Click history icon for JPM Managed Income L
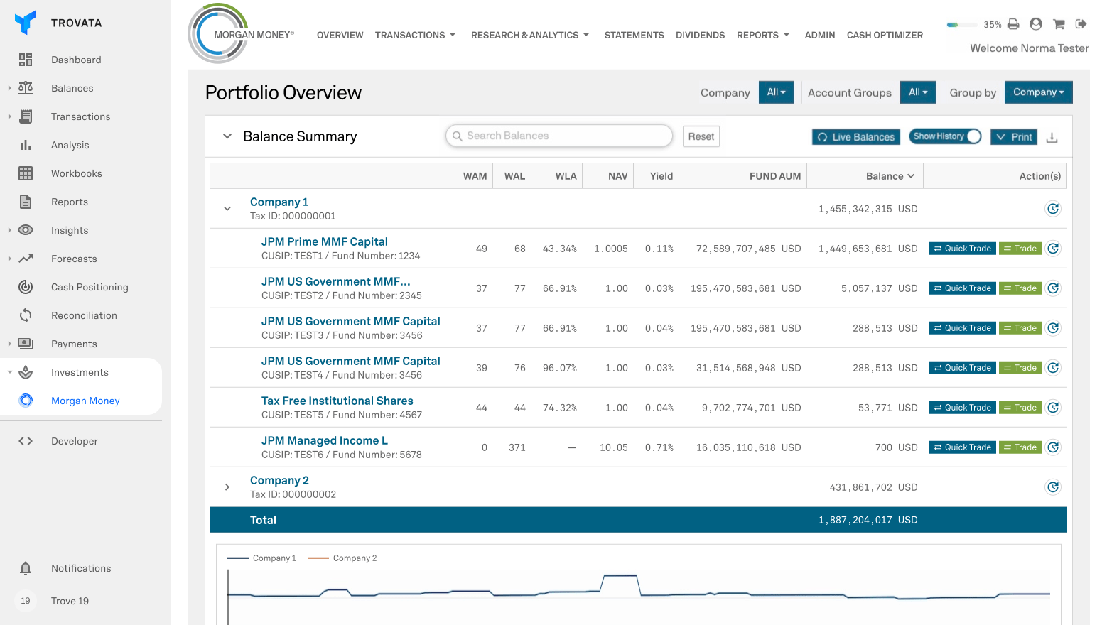 point(1053,447)
